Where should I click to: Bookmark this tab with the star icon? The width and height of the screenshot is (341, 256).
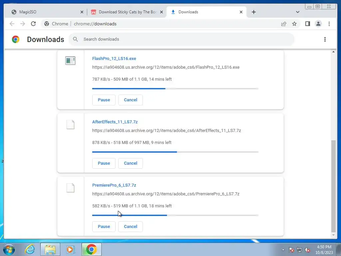294,24
